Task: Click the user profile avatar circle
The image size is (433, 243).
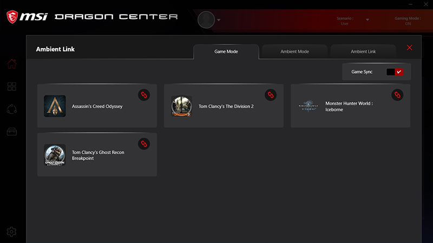Action: tap(206, 19)
